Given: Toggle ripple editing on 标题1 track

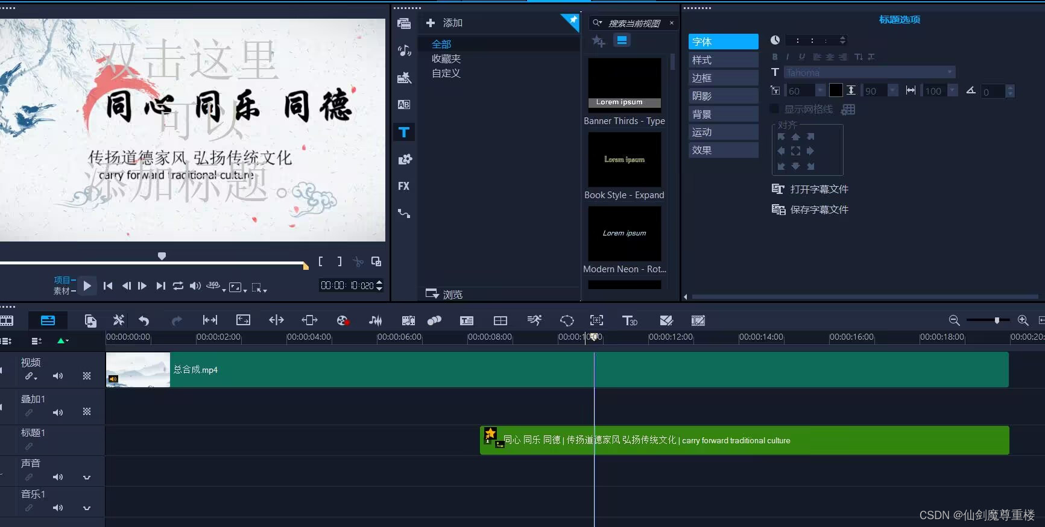Looking at the screenshot, I should (x=29, y=446).
